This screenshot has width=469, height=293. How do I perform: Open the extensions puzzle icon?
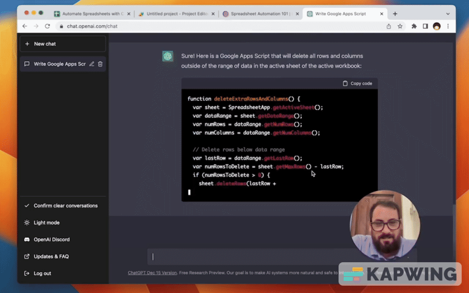[x=414, y=26]
